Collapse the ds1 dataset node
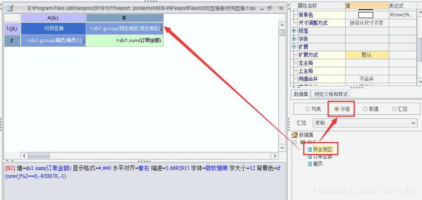 coord(295,142)
